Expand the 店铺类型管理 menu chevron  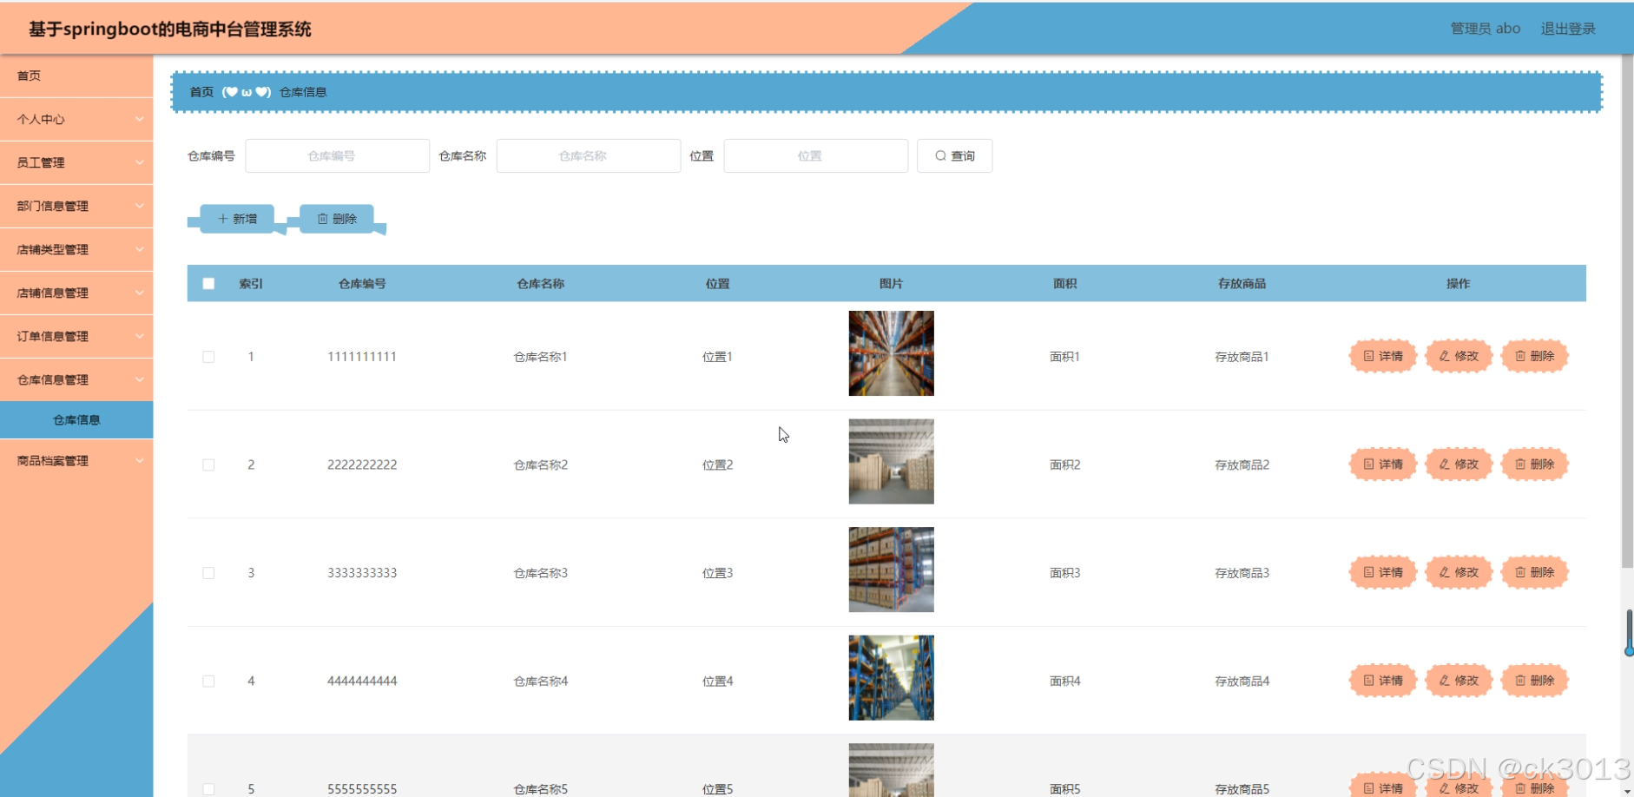click(x=139, y=249)
